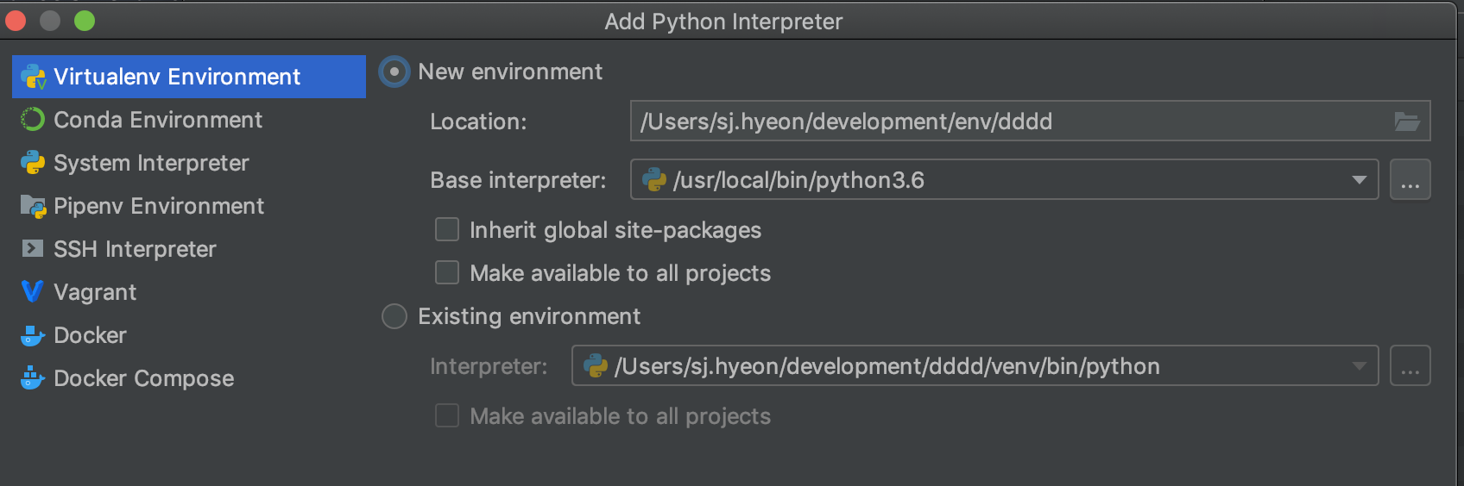Click the System Interpreter python icon
This screenshot has height=486, width=1464.
pos(33,163)
